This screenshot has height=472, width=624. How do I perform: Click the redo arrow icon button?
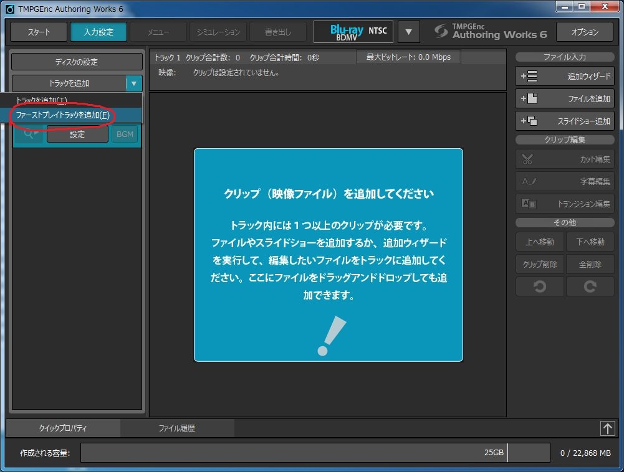590,286
